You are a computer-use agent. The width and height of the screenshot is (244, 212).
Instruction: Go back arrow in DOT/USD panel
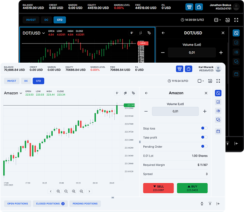point(163,33)
